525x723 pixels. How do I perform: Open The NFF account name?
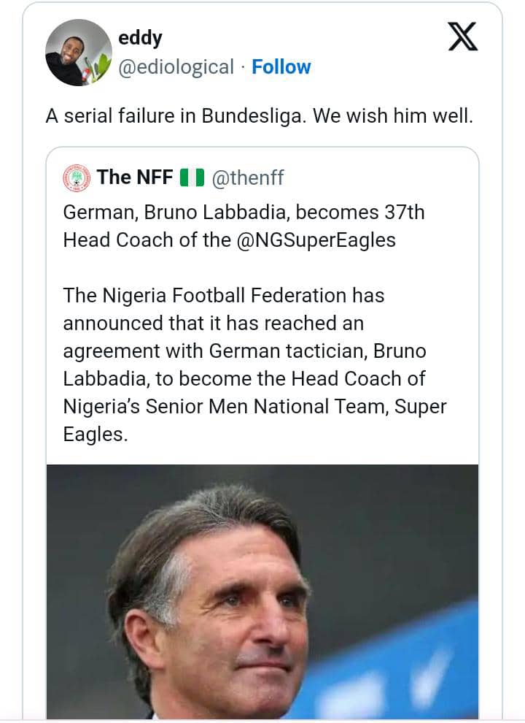[133, 177]
